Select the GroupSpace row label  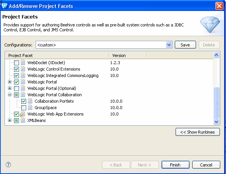click(46, 108)
